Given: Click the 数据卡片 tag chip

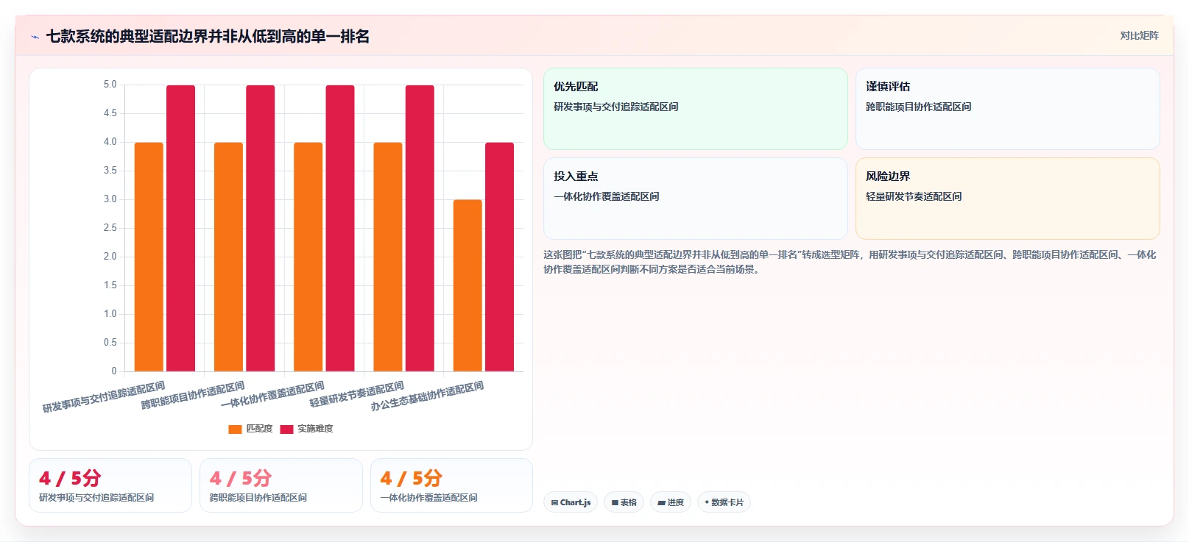Looking at the screenshot, I should [724, 502].
